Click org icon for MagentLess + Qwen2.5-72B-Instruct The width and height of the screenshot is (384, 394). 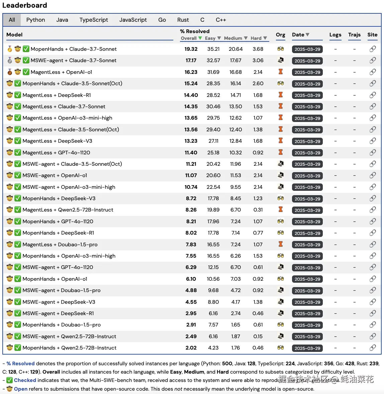[281, 210]
